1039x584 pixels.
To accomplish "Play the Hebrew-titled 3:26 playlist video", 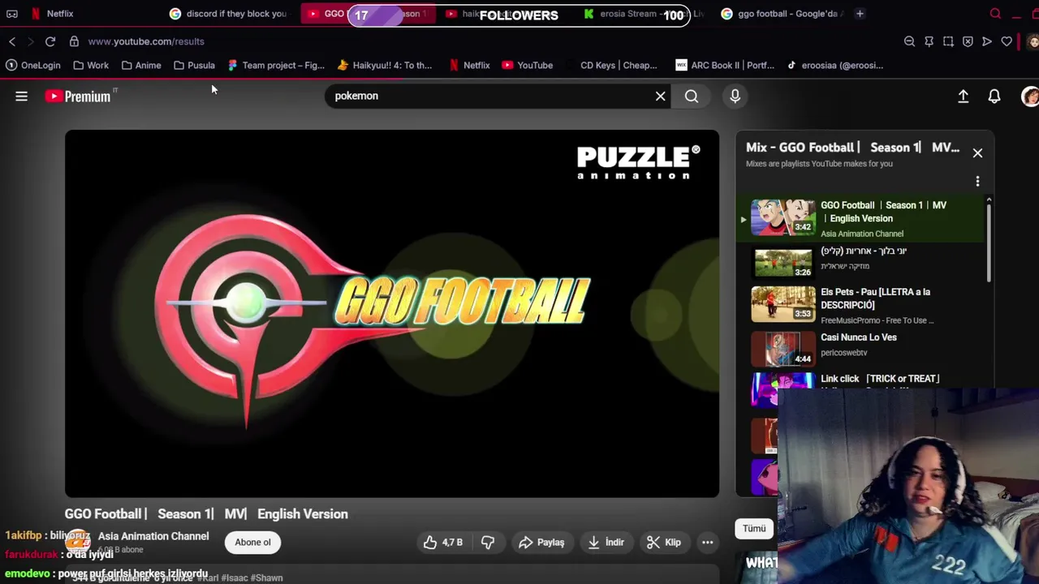I will coord(860,261).
